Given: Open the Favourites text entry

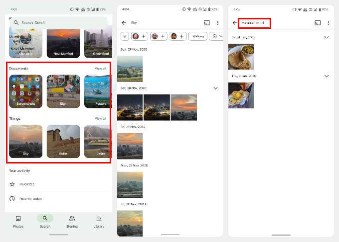Looking at the screenshot, I should point(27,184).
